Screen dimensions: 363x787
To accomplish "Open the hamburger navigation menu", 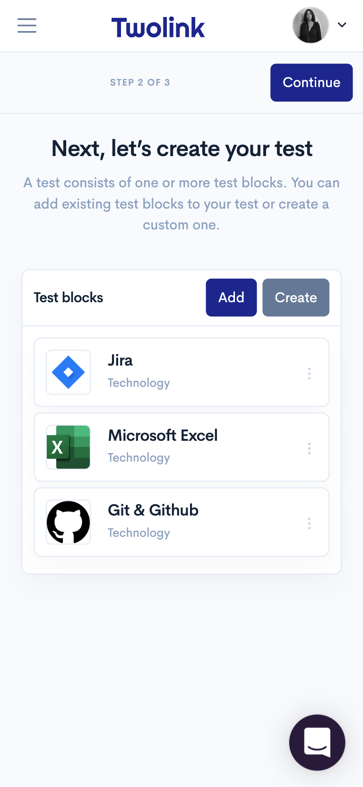I will tap(27, 26).
